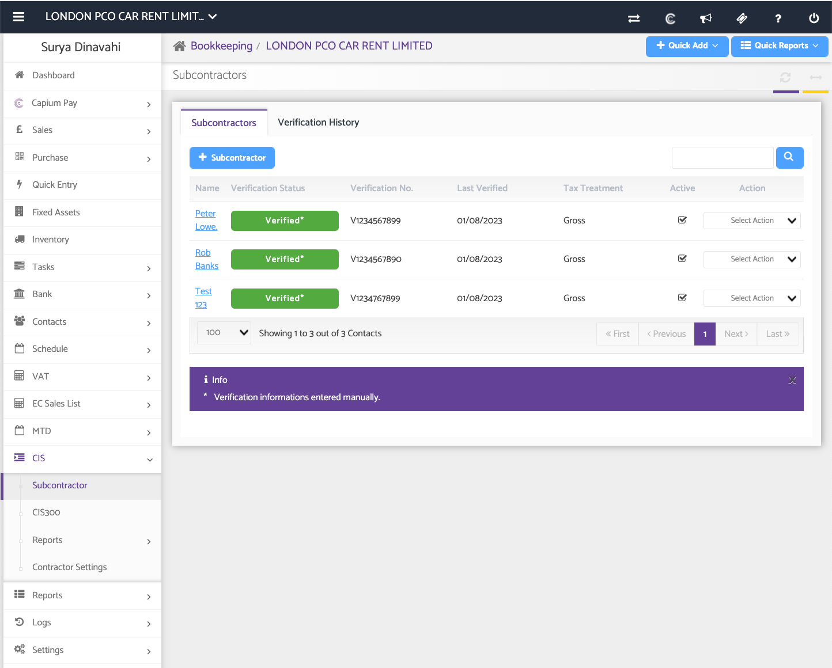Viewport: 832px width, 668px height.
Task: Open Select Action dropdown for Rob Banks
Action: (752, 259)
